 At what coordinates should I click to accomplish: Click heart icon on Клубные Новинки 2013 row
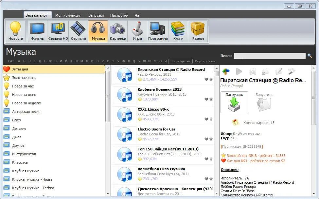click(206, 99)
